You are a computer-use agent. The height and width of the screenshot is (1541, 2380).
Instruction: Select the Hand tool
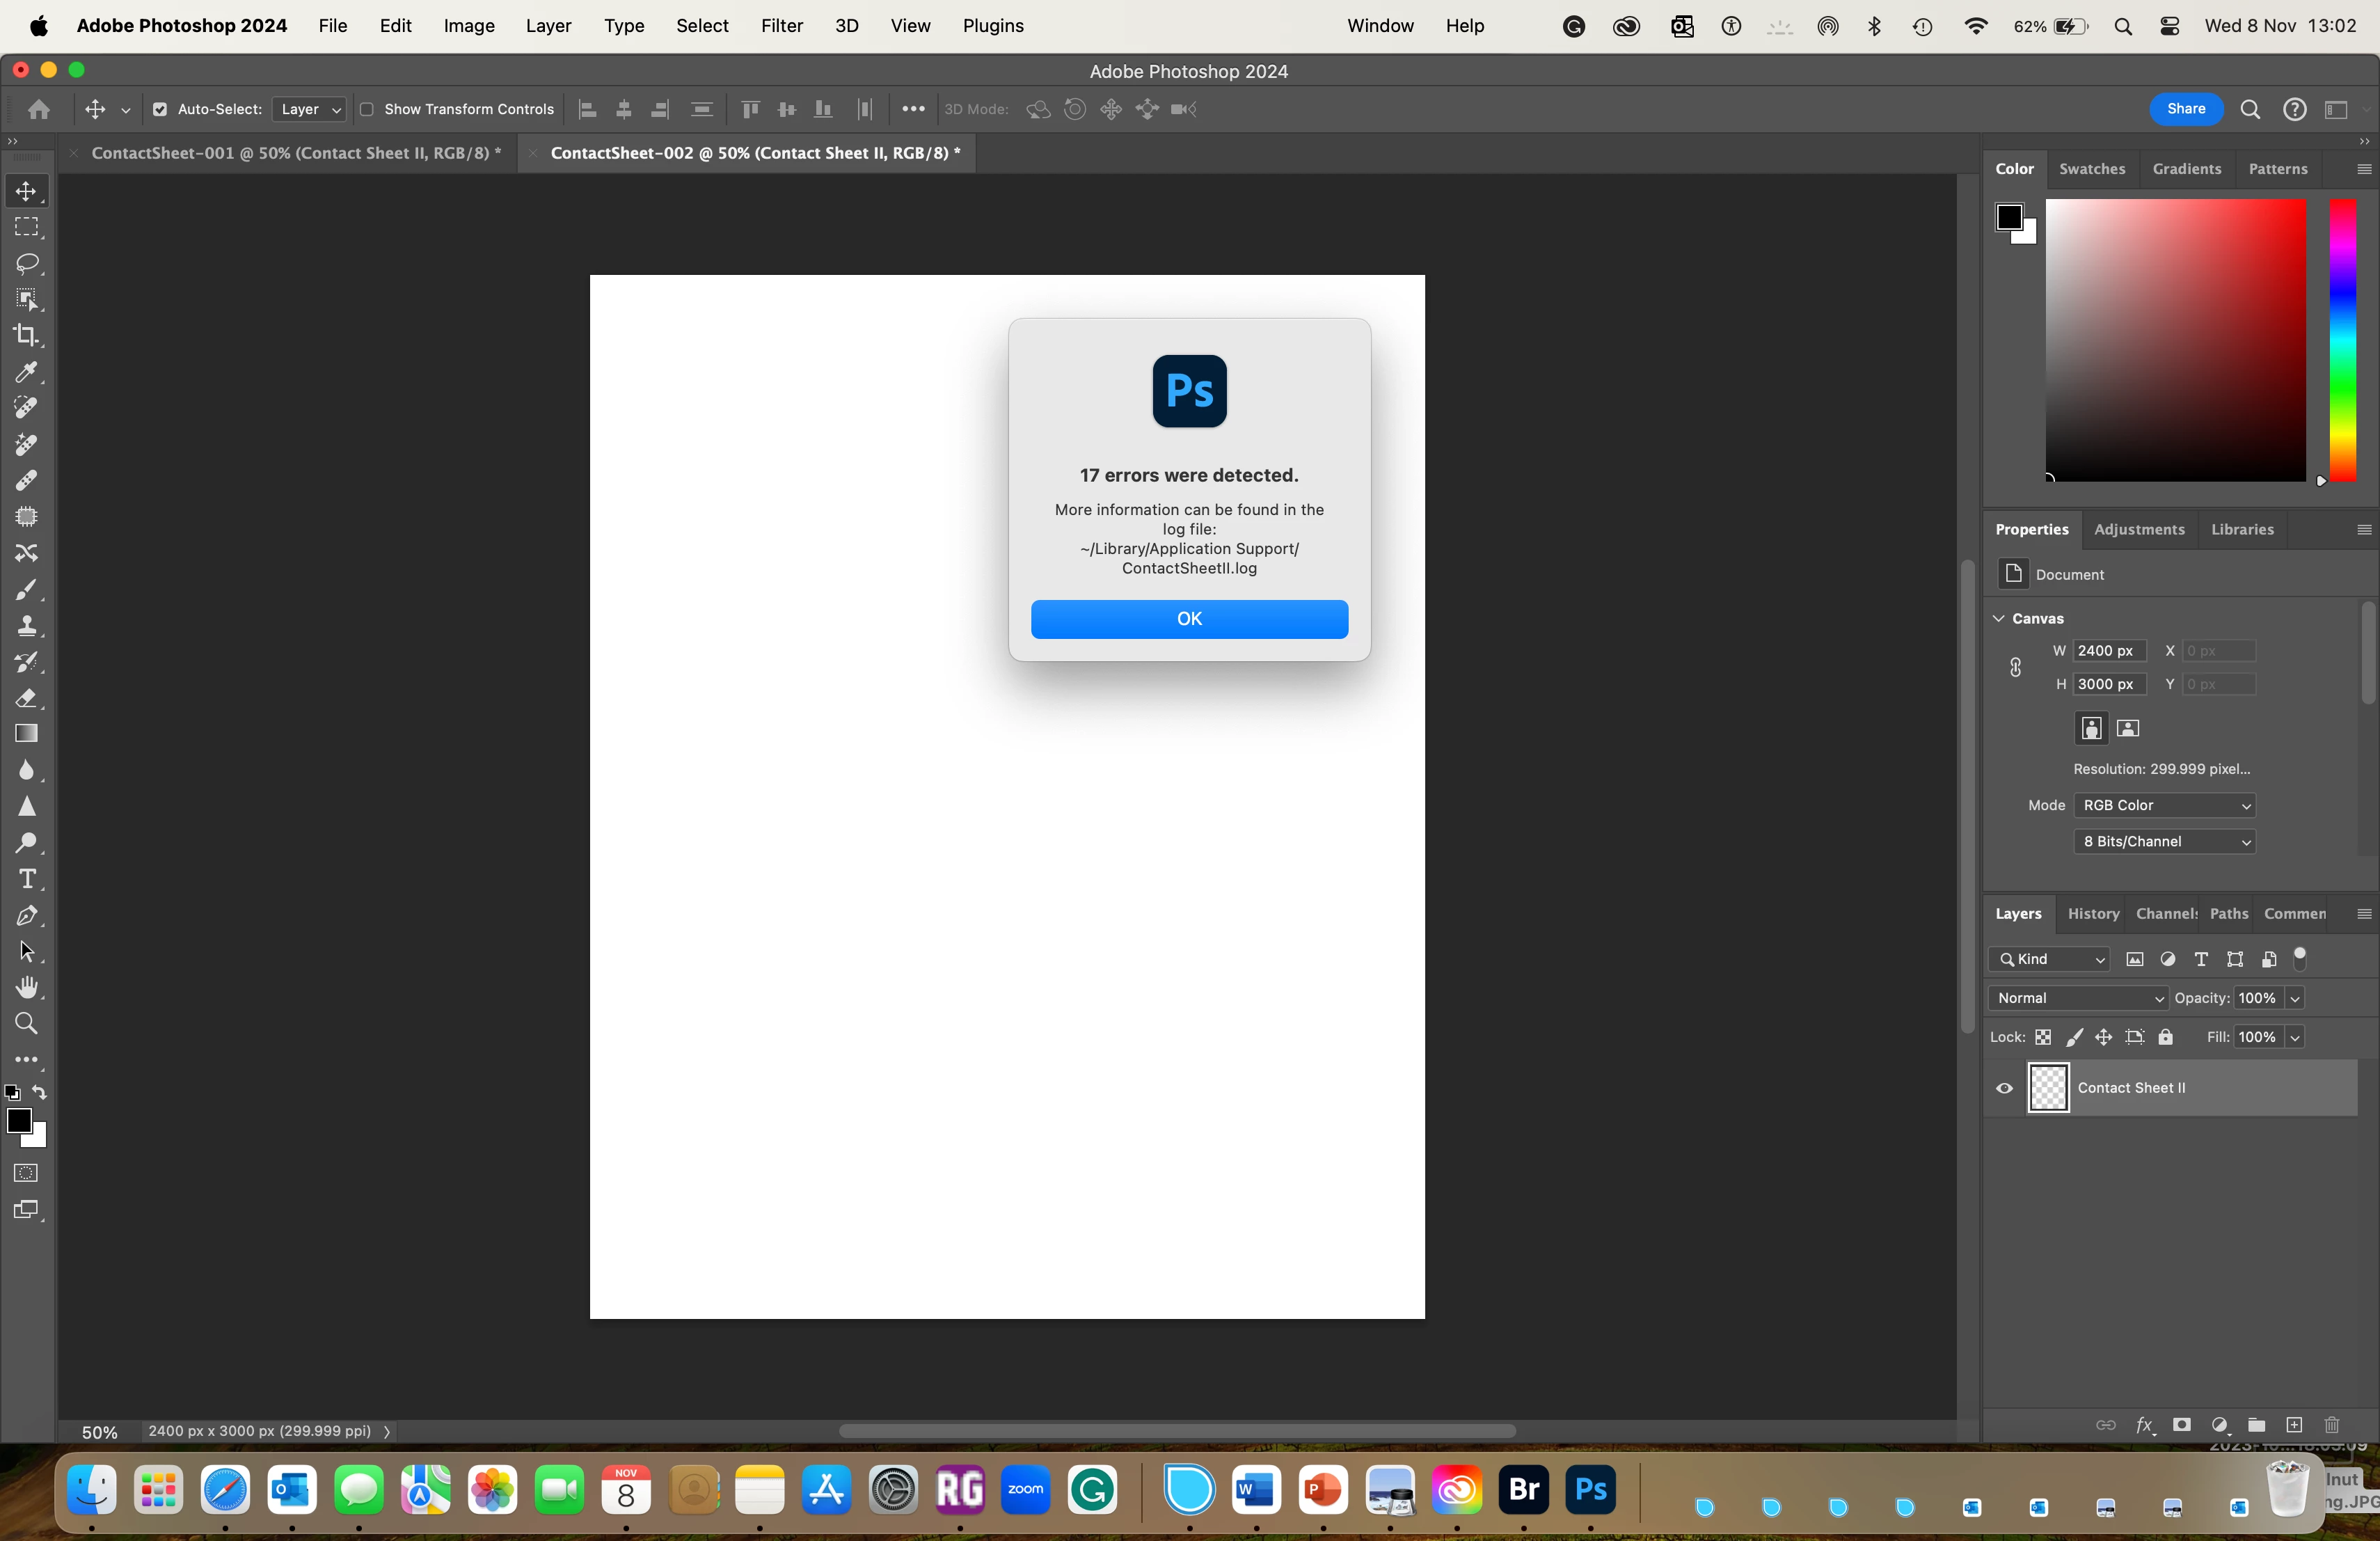27,988
